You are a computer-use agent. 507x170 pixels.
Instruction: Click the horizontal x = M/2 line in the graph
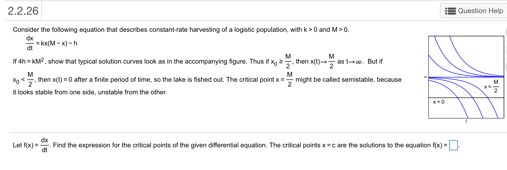point(466,77)
